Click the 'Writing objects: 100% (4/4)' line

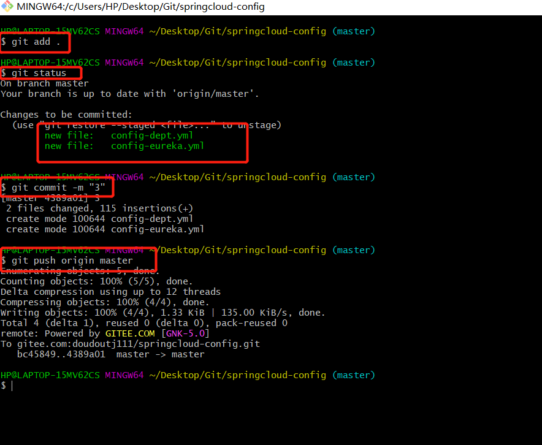point(163,313)
